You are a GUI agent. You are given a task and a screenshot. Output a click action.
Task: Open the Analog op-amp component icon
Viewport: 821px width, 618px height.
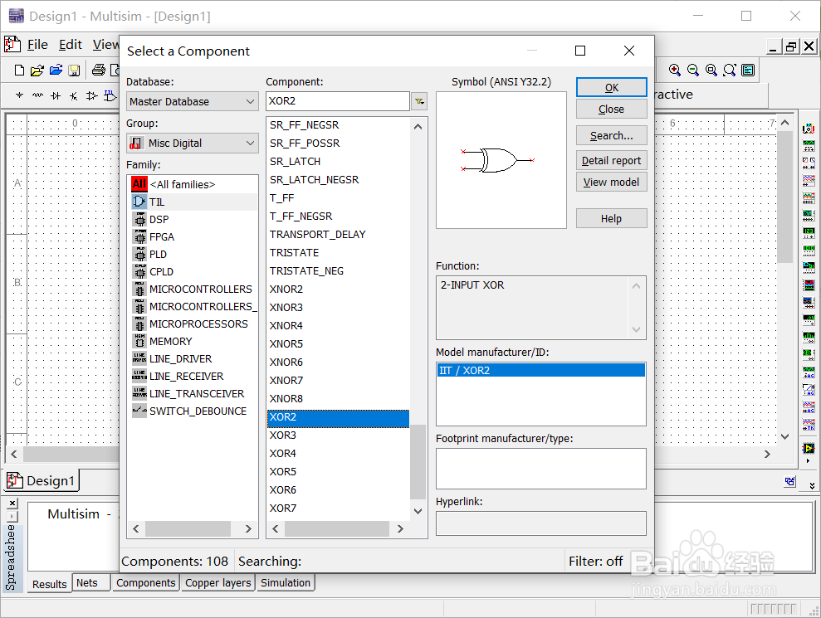91,95
